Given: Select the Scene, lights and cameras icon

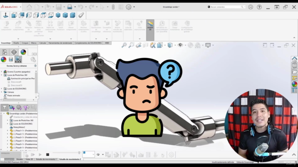Looking at the screenshot, I should click(x=18, y=59).
